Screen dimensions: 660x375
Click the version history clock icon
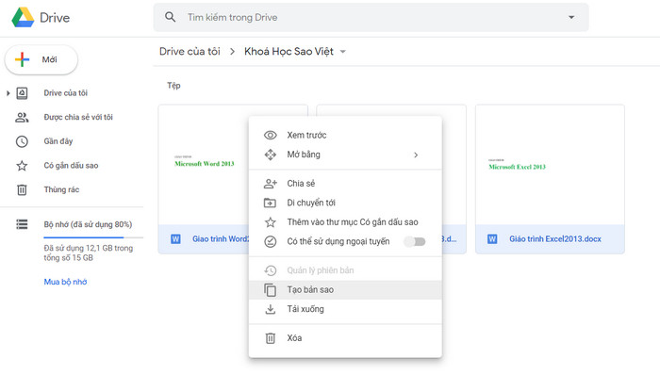click(x=271, y=270)
